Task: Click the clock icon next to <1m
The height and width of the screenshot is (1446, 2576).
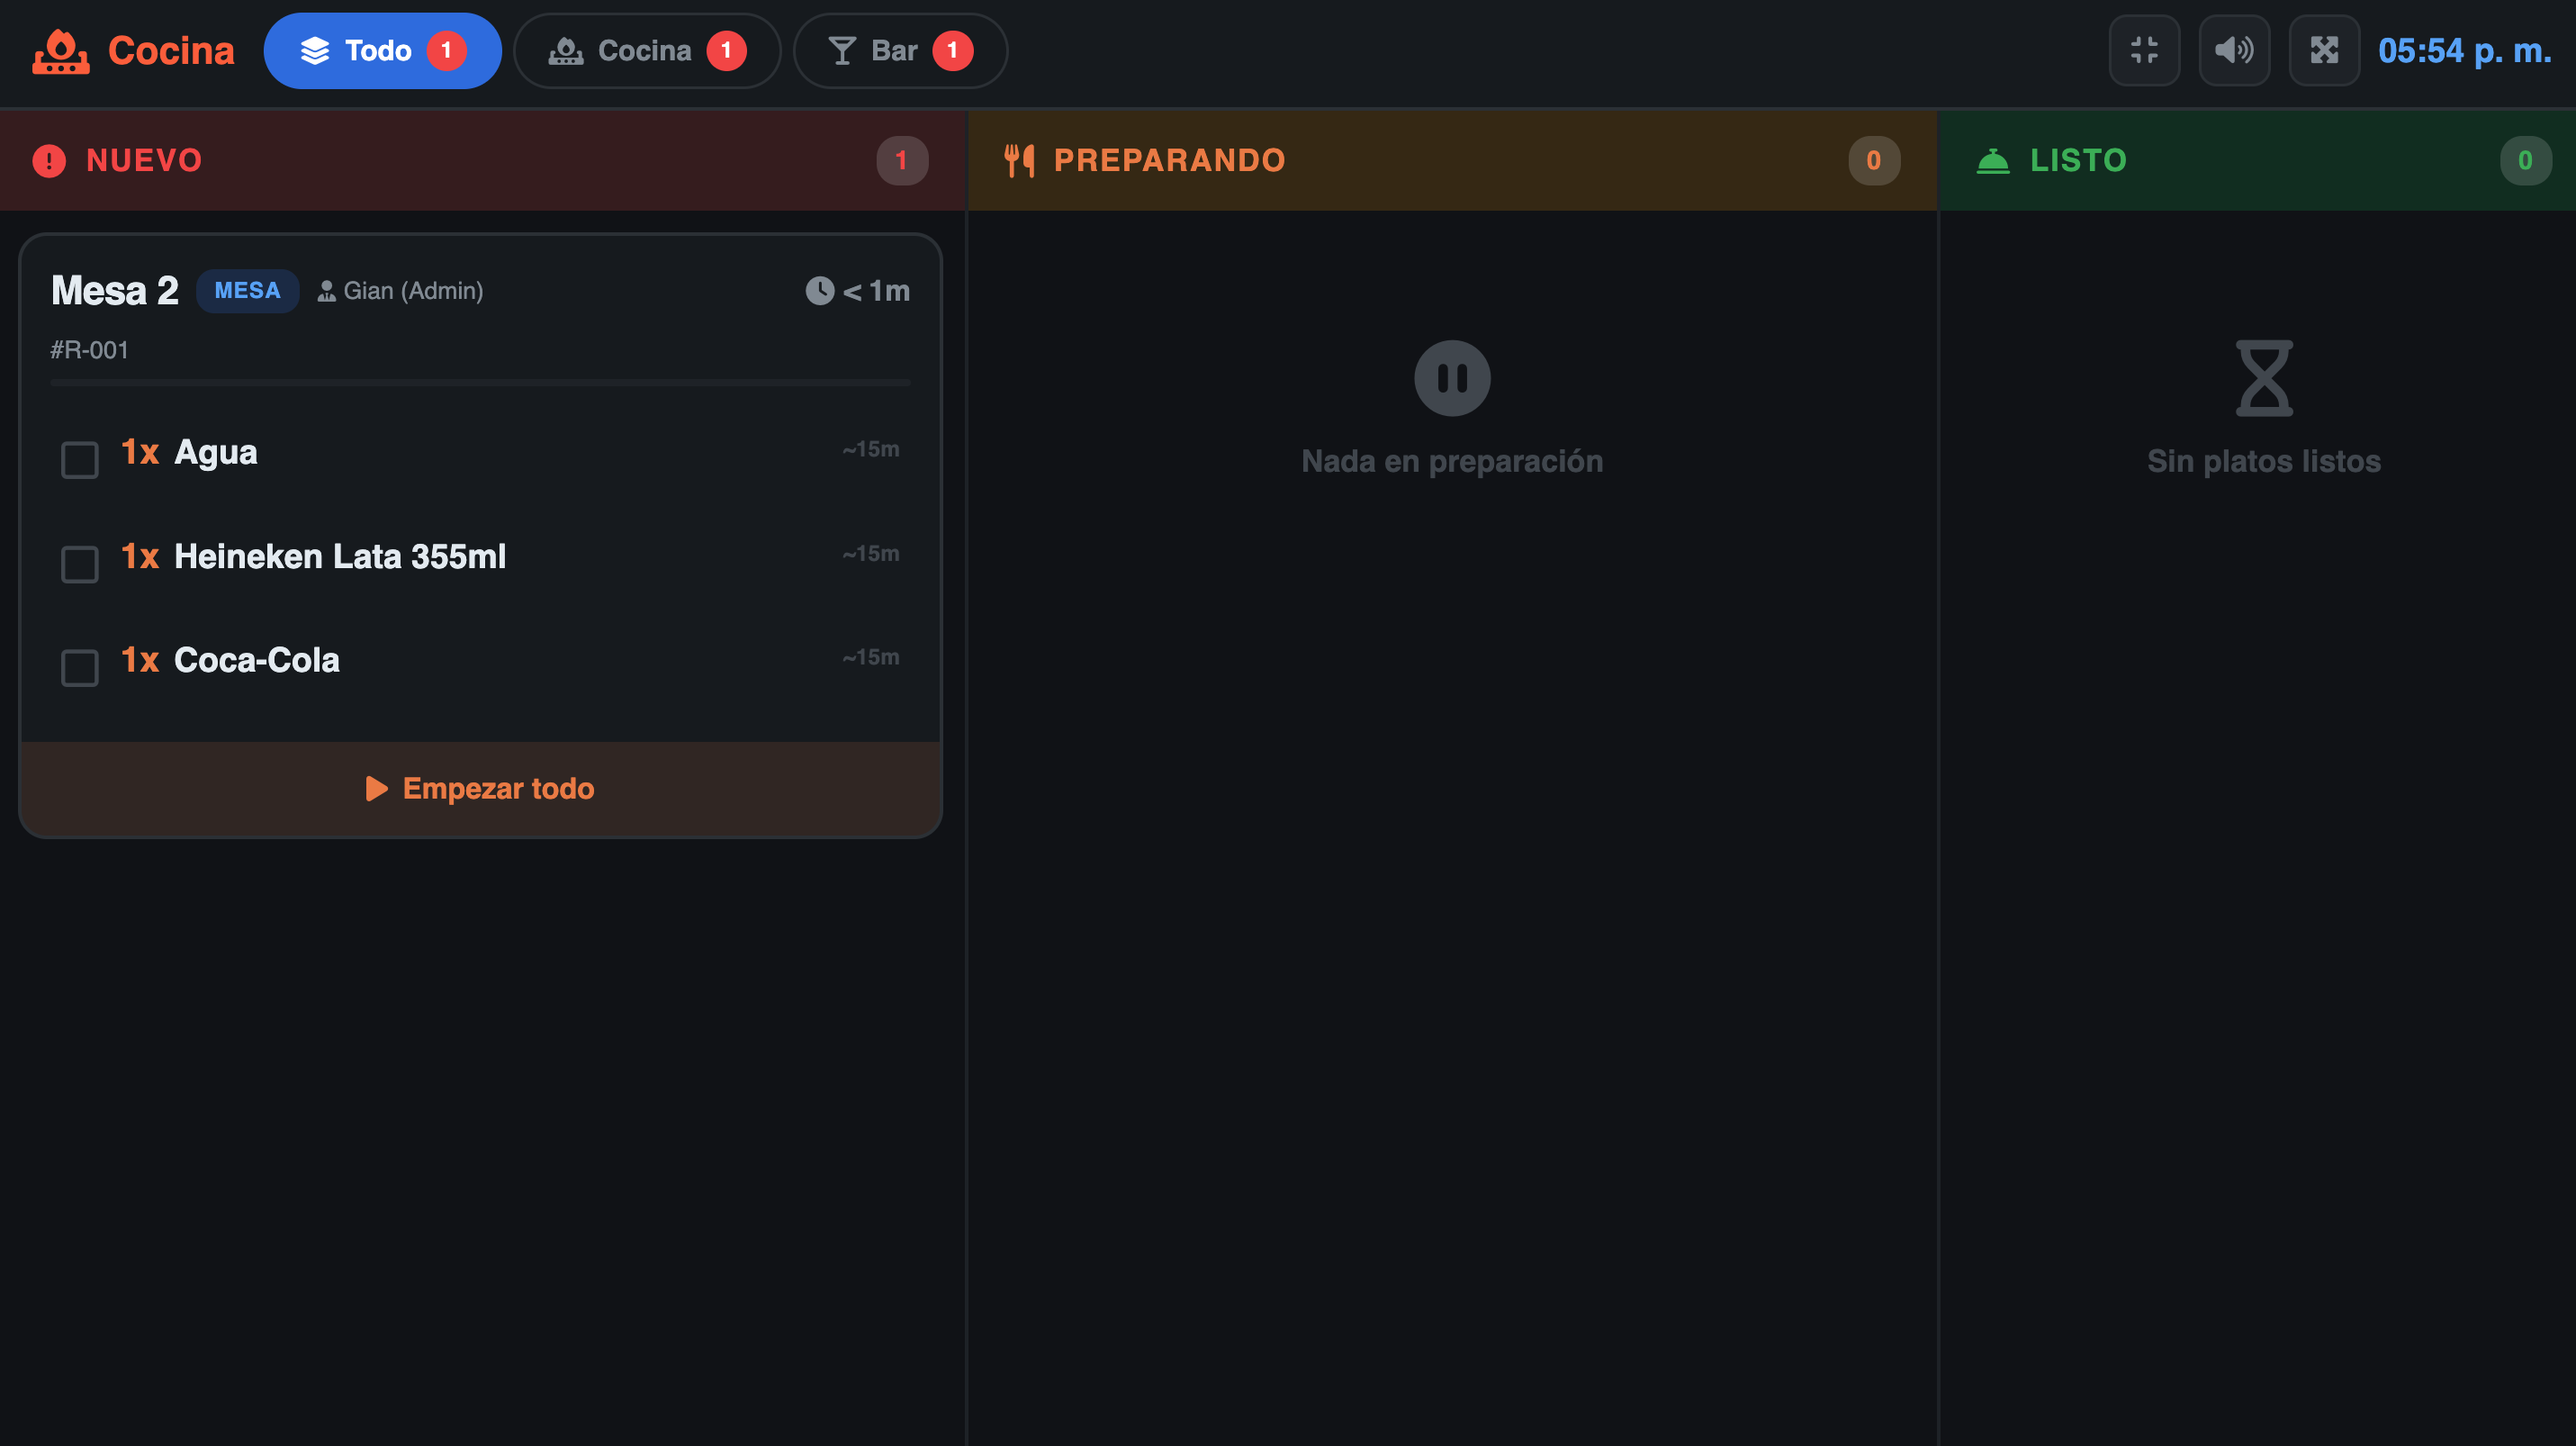Action: coord(820,291)
